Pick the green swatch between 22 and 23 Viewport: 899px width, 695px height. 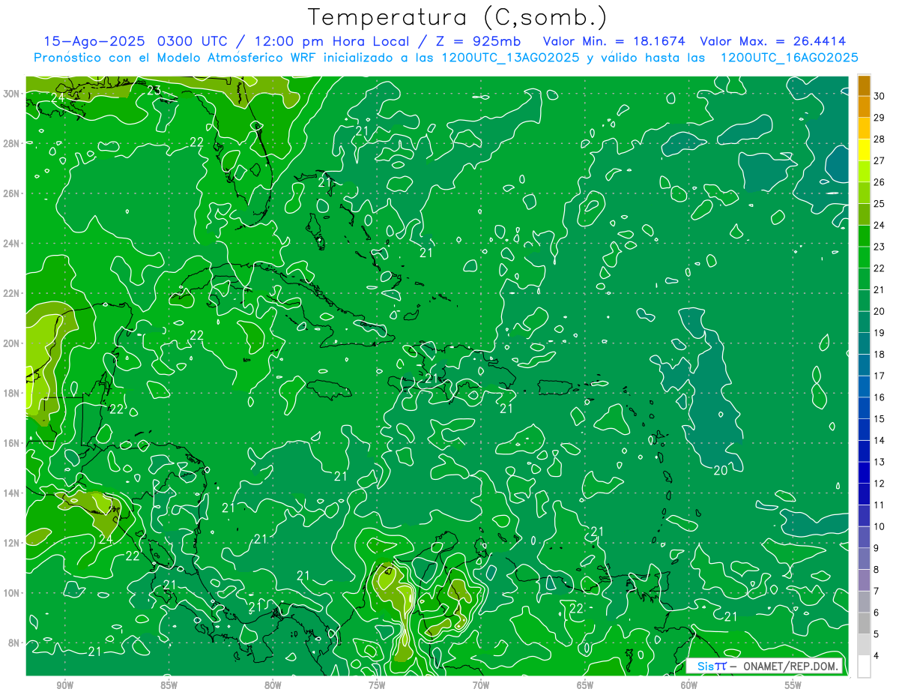click(x=864, y=257)
